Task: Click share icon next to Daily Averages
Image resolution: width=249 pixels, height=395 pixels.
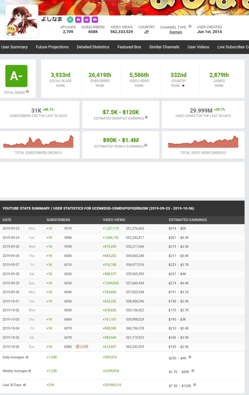Action: (x=27, y=357)
